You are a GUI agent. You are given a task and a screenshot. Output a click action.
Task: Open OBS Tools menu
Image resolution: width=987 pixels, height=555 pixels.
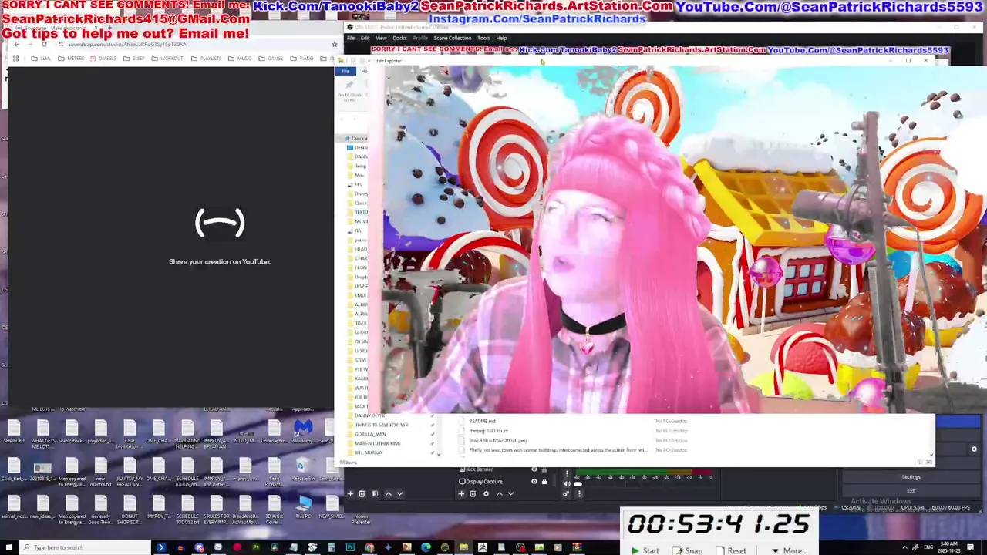coord(483,38)
